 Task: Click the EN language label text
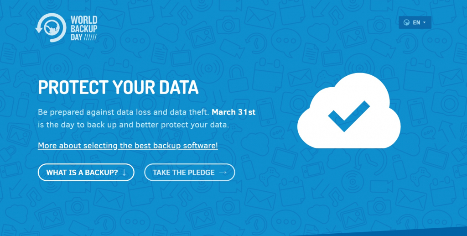click(416, 22)
